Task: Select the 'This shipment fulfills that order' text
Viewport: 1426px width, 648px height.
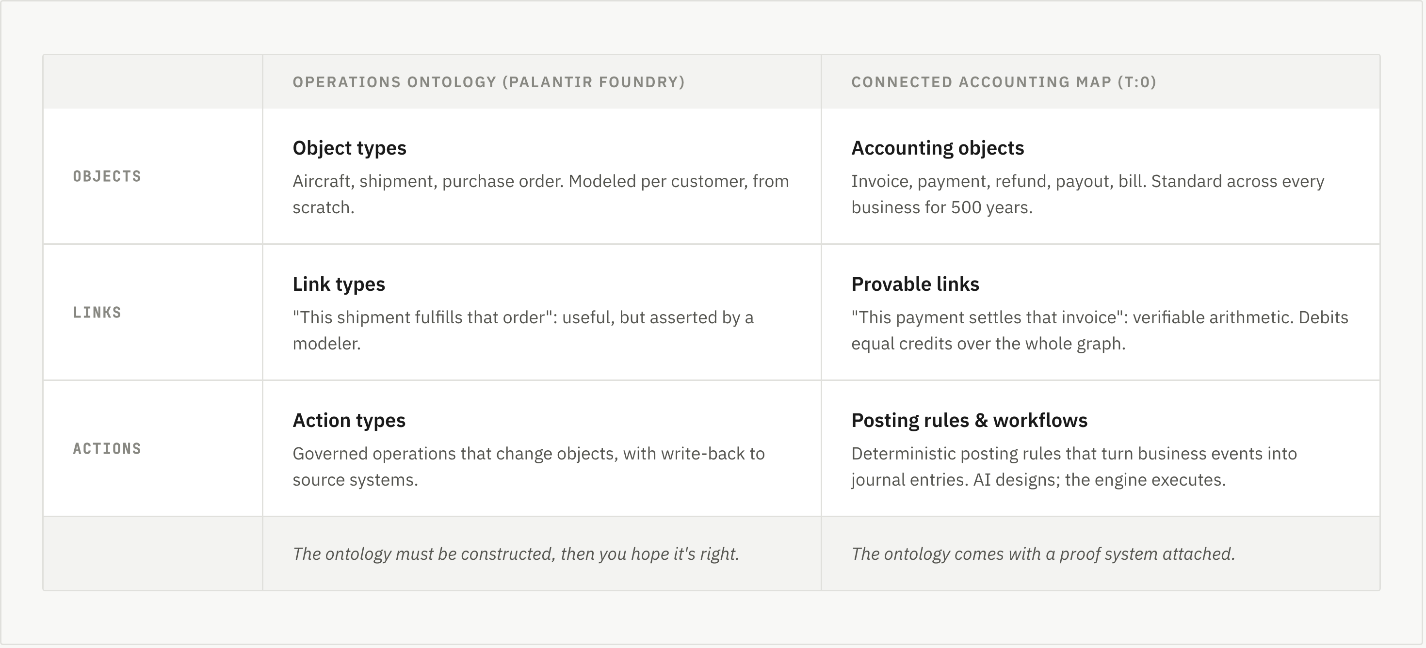Action: tap(523, 331)
